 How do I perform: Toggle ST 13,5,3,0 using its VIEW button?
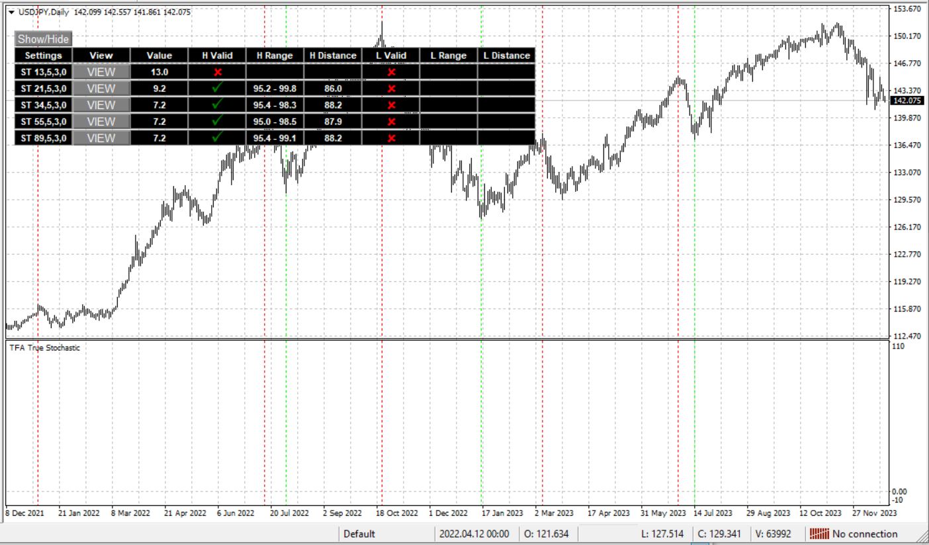click(103, 71)
